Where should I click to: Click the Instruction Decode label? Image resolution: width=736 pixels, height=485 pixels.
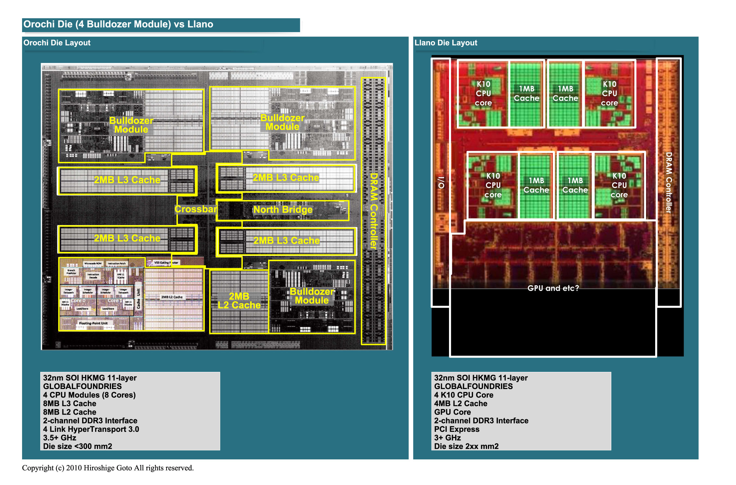tap(93, 276)
